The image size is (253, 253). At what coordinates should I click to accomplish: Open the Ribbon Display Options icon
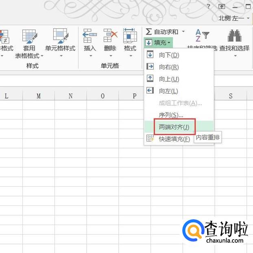point(222,7)
